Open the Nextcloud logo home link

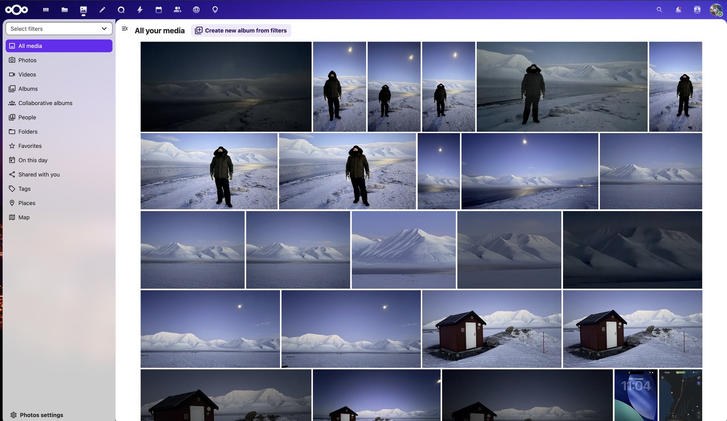[x=17, y=10]
